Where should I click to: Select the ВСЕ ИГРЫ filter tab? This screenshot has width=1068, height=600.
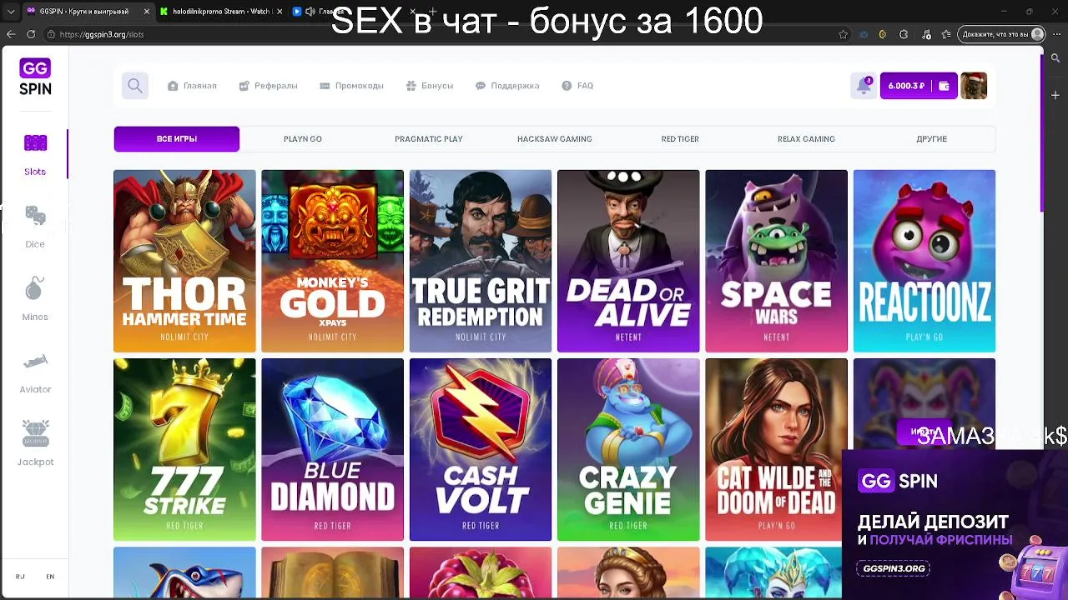[177, 139]
